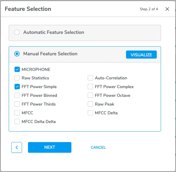Close the Feature Selection dialog
The height and width of the screenshot is (172, 176).
167,9
